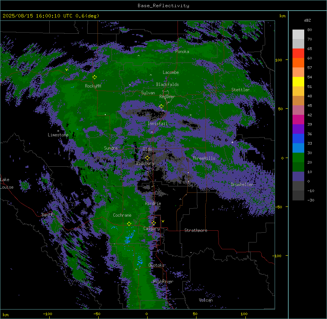Select the yellow diamond marker above Calgary label

154,223
